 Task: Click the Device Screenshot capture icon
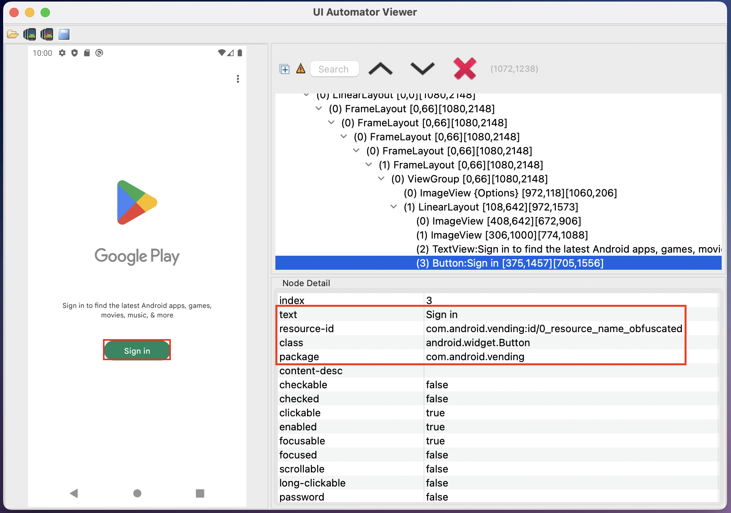tap(30, 34)
